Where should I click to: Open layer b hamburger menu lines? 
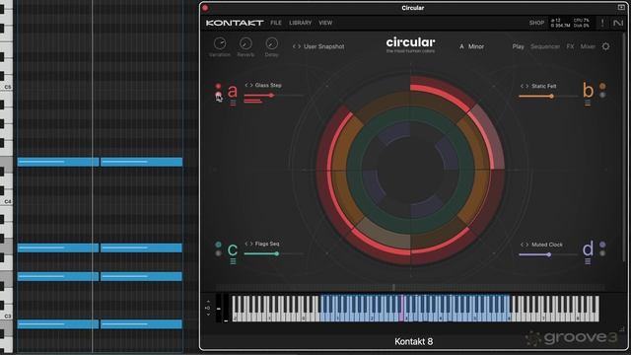pyautogui.click(x=588, y=104)
